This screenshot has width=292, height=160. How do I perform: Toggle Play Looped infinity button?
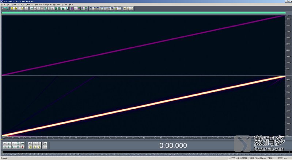pyautogui.click(x=22, y=144)
